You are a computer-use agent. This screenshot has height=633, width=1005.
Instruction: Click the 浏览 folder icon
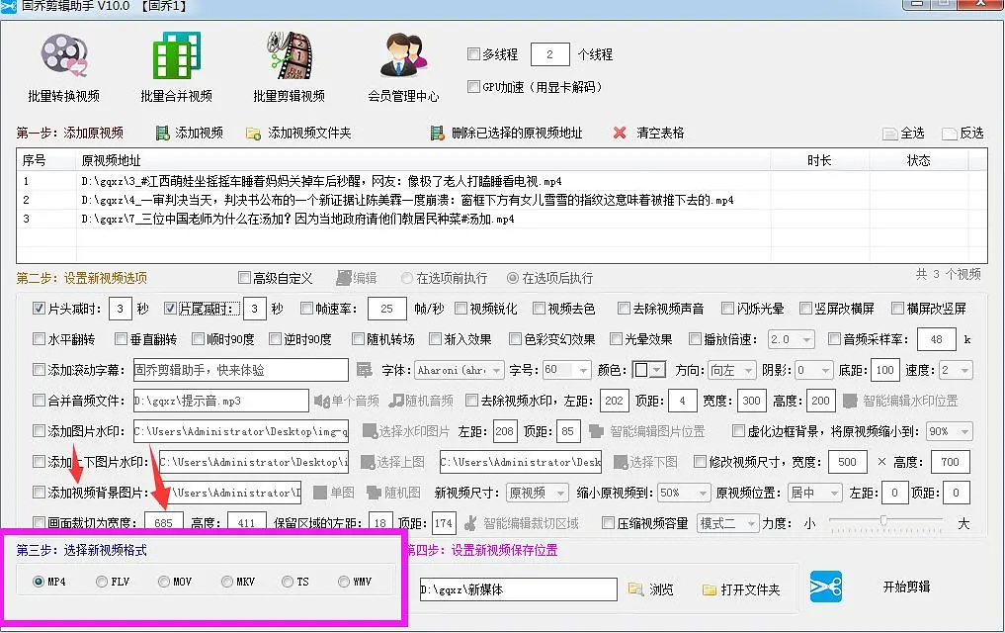[x=635, y=588]
